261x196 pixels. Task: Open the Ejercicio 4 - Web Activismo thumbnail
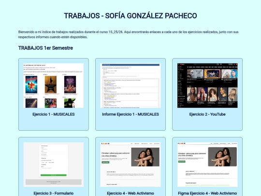pyautogui.click(x=130, y=165)
